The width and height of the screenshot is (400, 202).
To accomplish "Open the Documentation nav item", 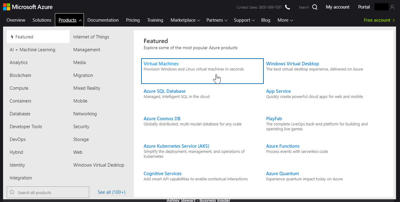I will click(x=103, y=20).
